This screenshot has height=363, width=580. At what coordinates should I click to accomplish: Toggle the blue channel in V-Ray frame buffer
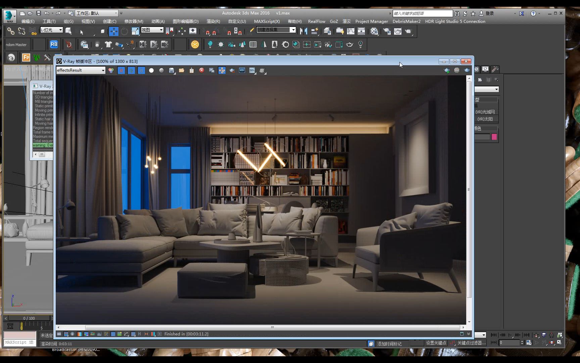pyautogui.click(x=142, y=71)
